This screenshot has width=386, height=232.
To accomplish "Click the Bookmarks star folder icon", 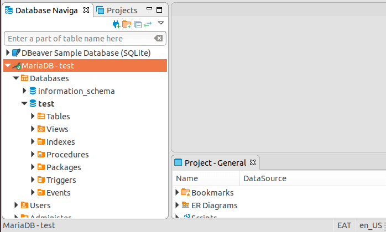I will (186, 192).
